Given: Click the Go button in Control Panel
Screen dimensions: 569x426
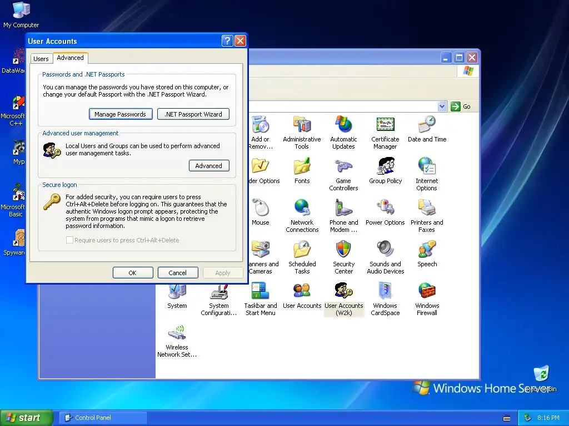Looking at the screenshot, I should pyautogui.click(x=461, y=106).
